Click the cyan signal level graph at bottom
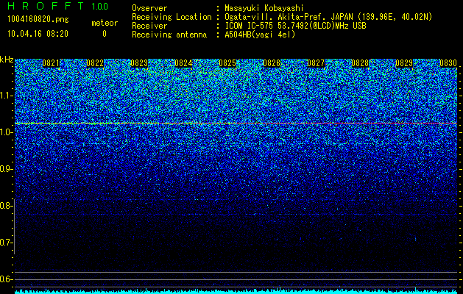This screenshot has height=294, width=463. [236, 291]
